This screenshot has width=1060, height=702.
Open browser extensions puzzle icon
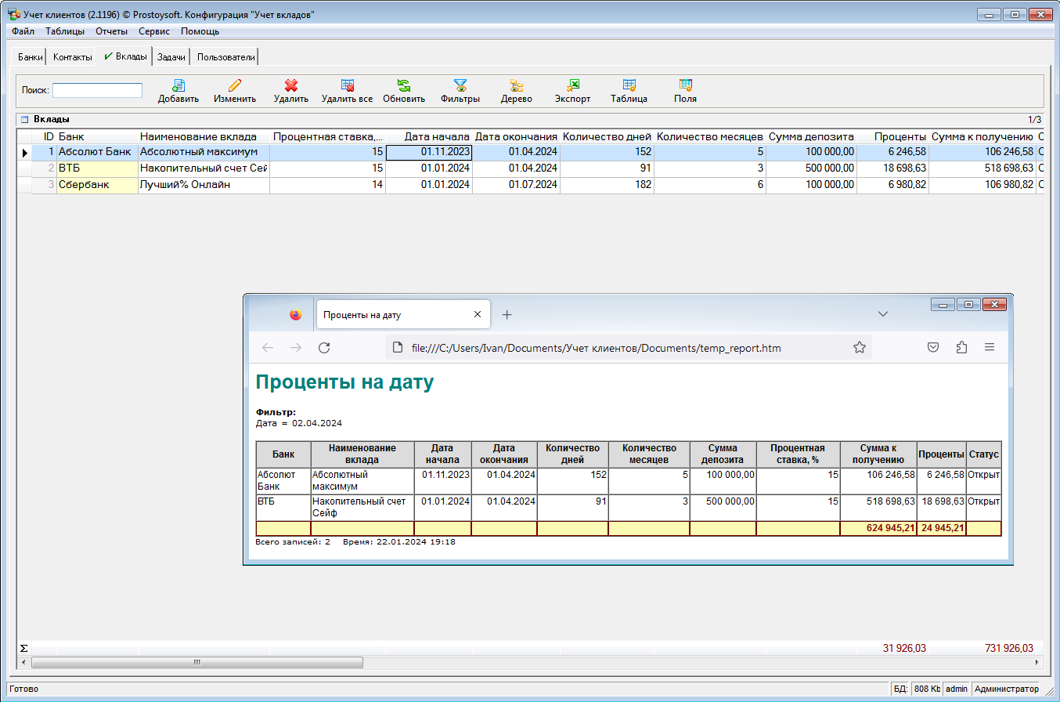961,348
